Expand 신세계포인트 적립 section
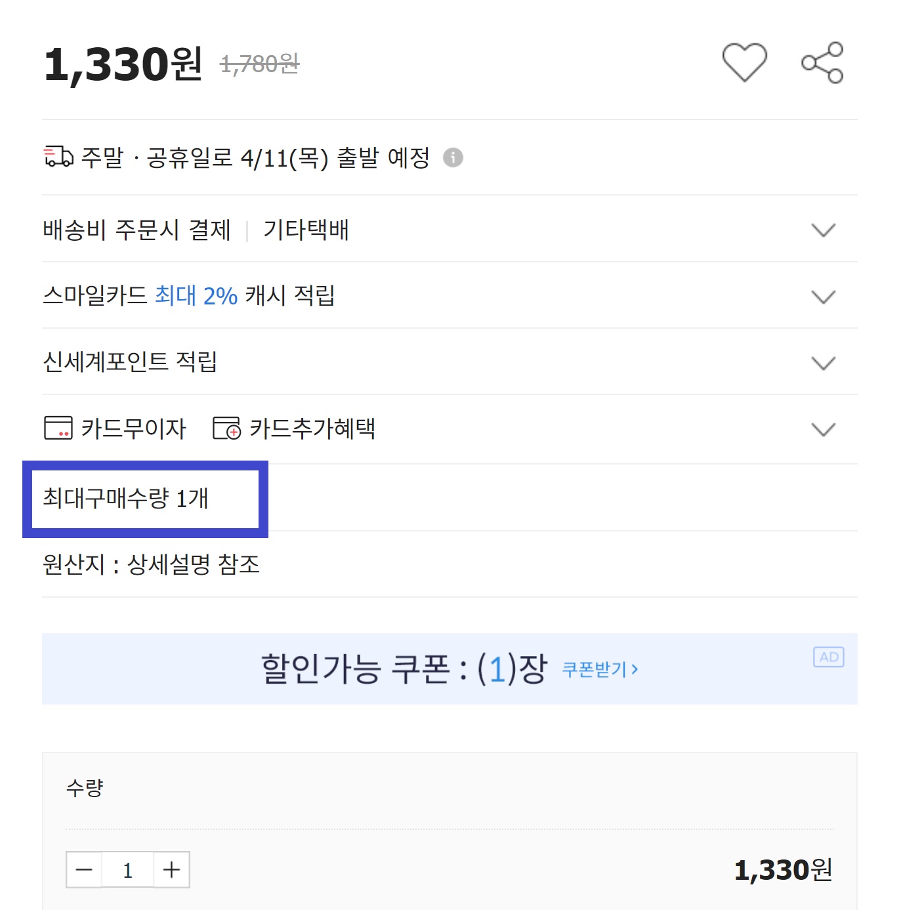Viewport: 922px width, 910px height. 823,363
